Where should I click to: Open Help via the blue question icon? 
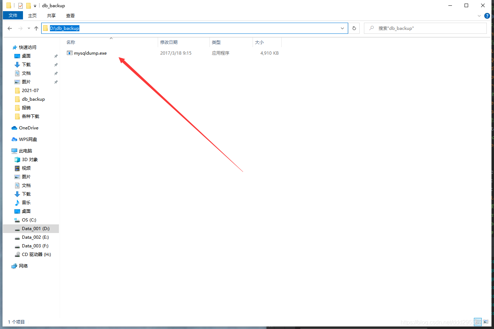487,16
